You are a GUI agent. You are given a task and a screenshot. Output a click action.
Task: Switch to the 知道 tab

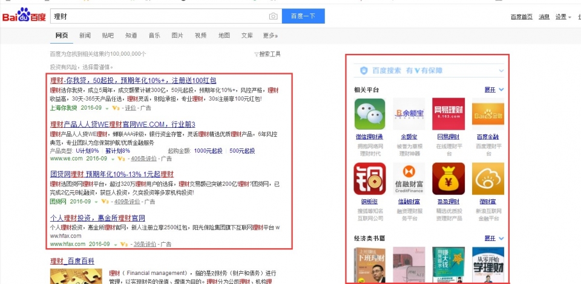(131, 36)
